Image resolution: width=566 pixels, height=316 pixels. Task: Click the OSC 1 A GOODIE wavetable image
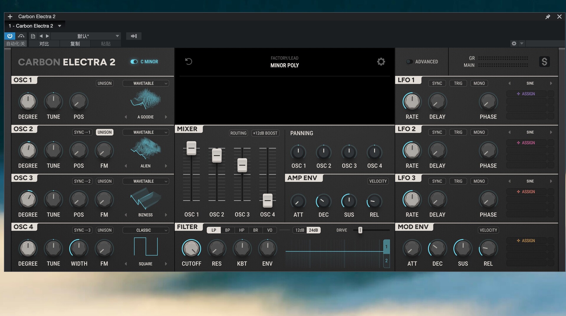(146, 99)
